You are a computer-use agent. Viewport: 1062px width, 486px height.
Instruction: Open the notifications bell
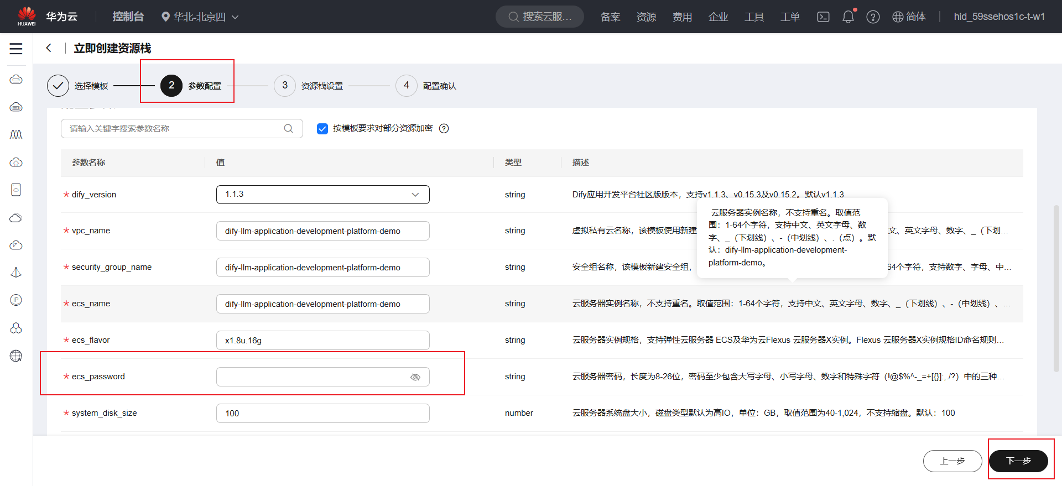point(848,17)
